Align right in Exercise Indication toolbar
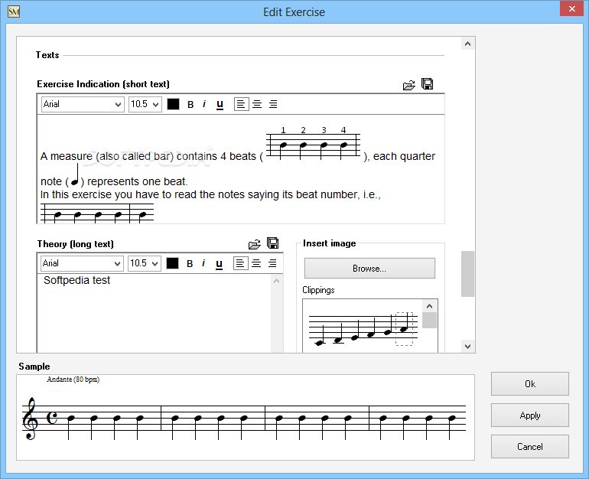The height and width of the screenshot is (479, 589). (273, 104)
